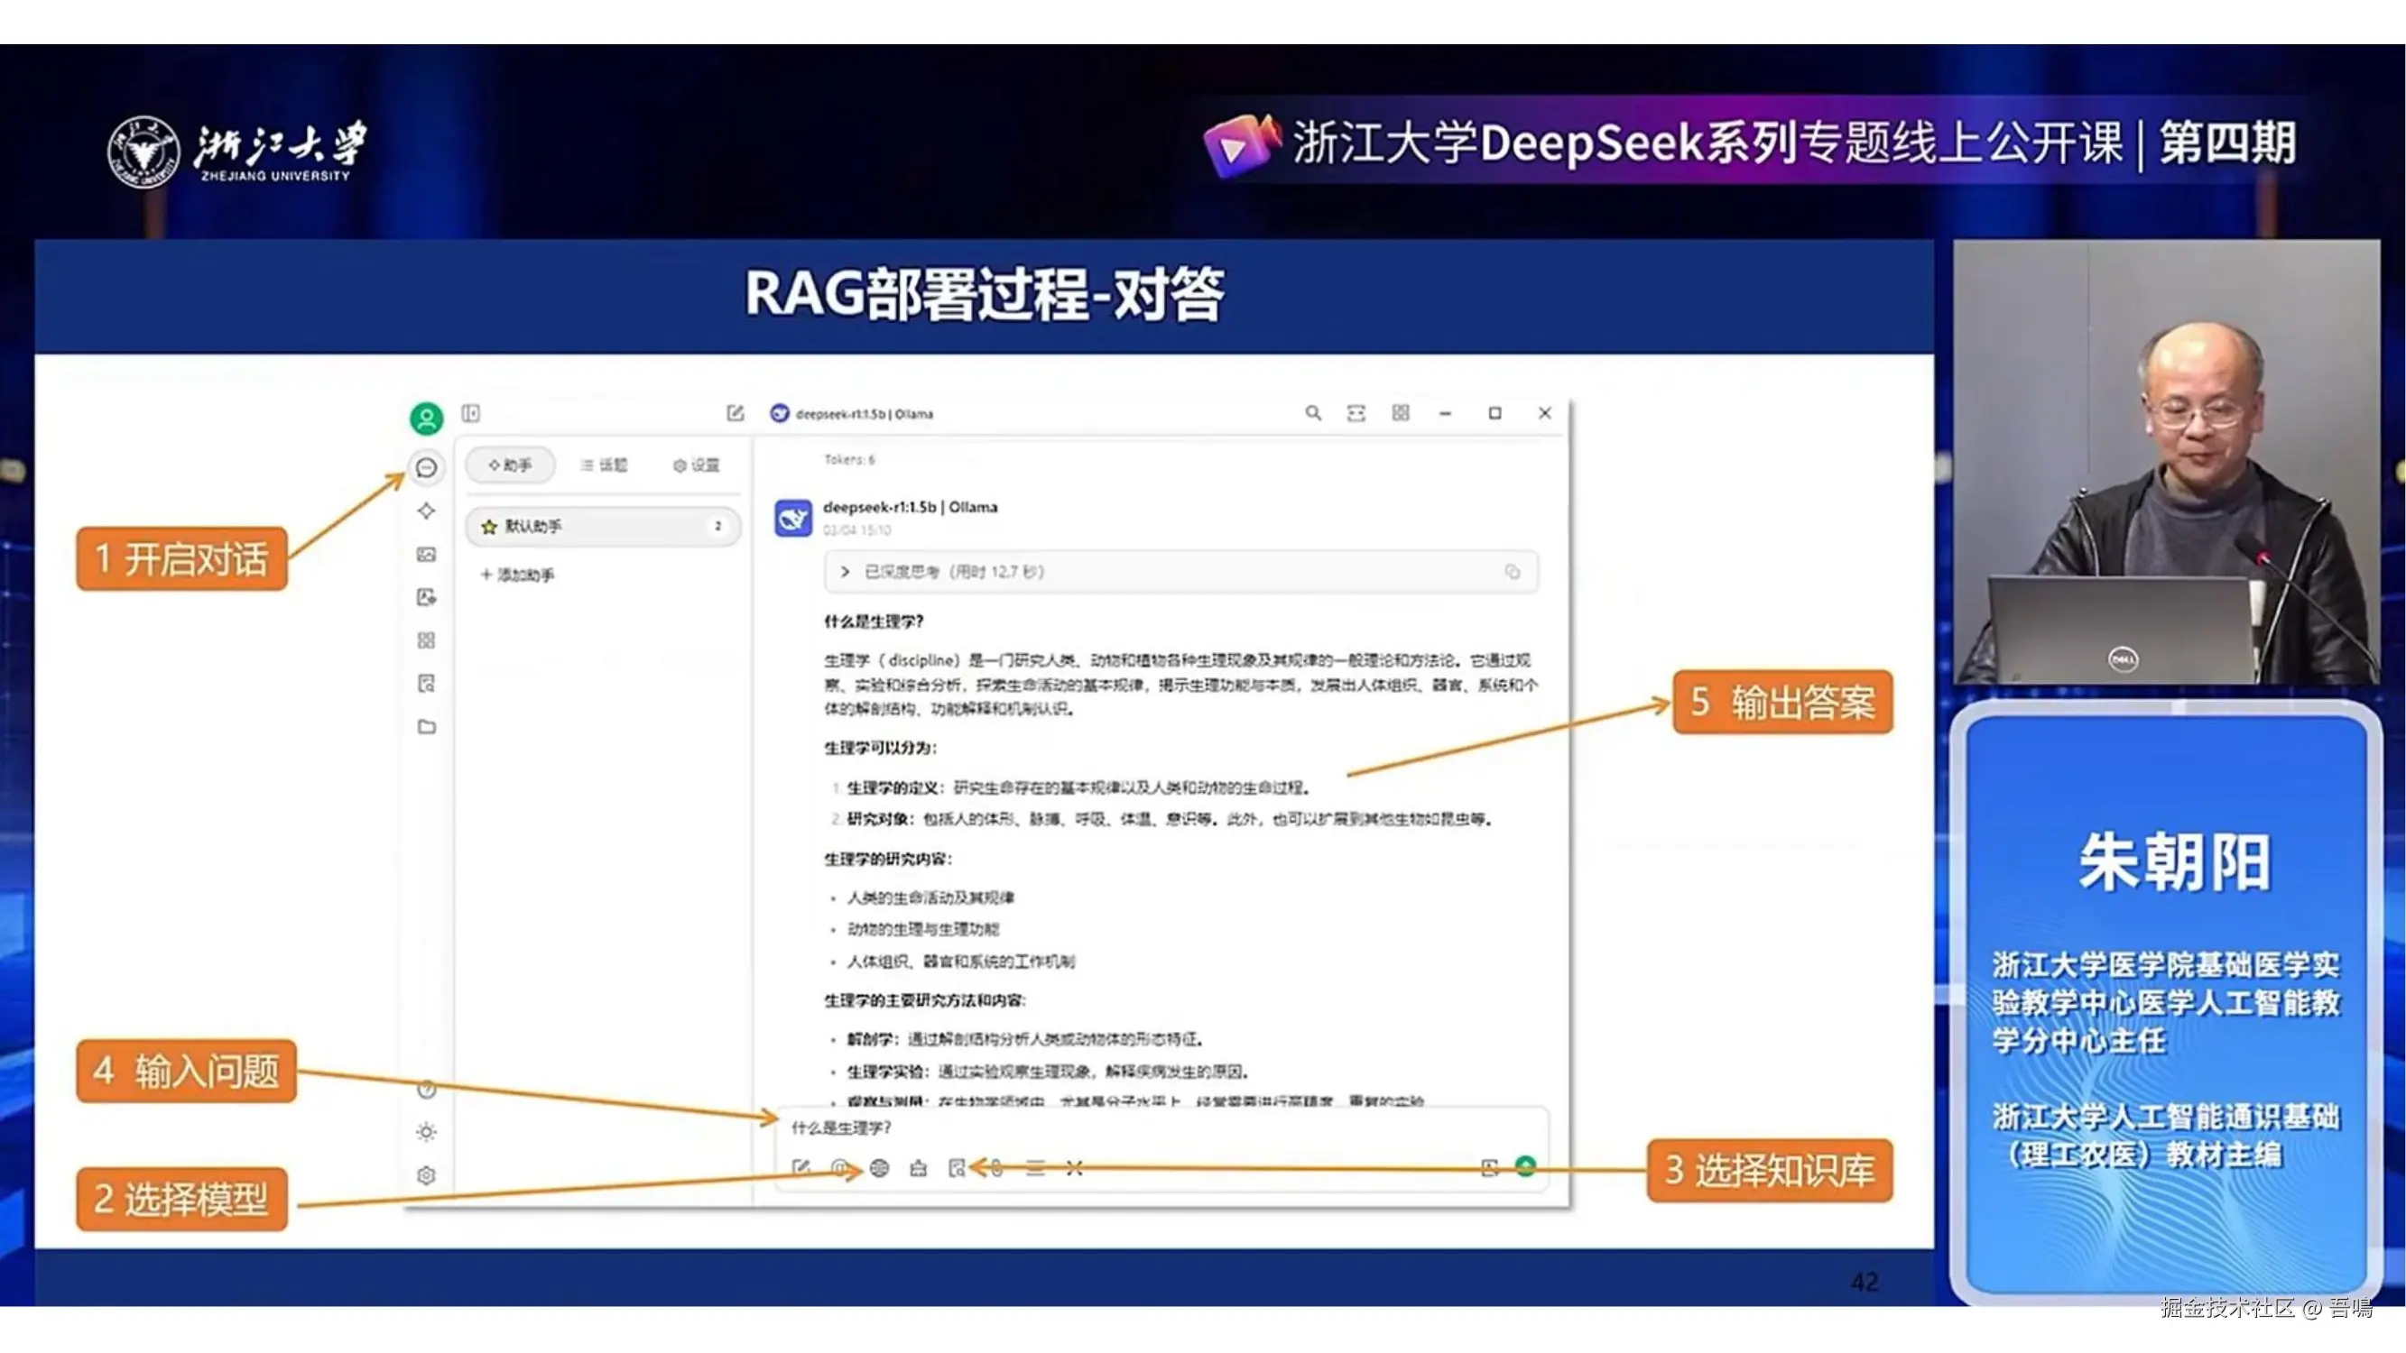This screenshot has width=2406, height=1353.
Task: Click the new topic edit icon in input toolbar
Action: (x=800, y=1168)
